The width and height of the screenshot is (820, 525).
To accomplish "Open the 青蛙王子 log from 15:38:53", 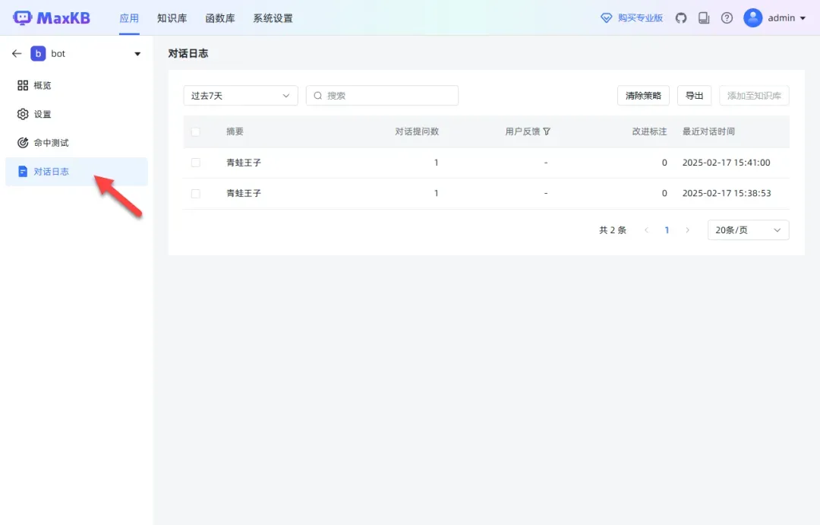I will coord(244,193).
